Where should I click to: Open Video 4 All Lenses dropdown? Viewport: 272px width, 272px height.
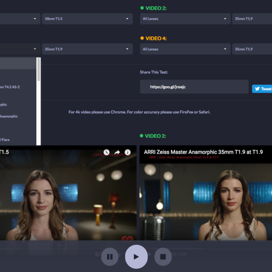pyautogui.click(x=185, y=49)
